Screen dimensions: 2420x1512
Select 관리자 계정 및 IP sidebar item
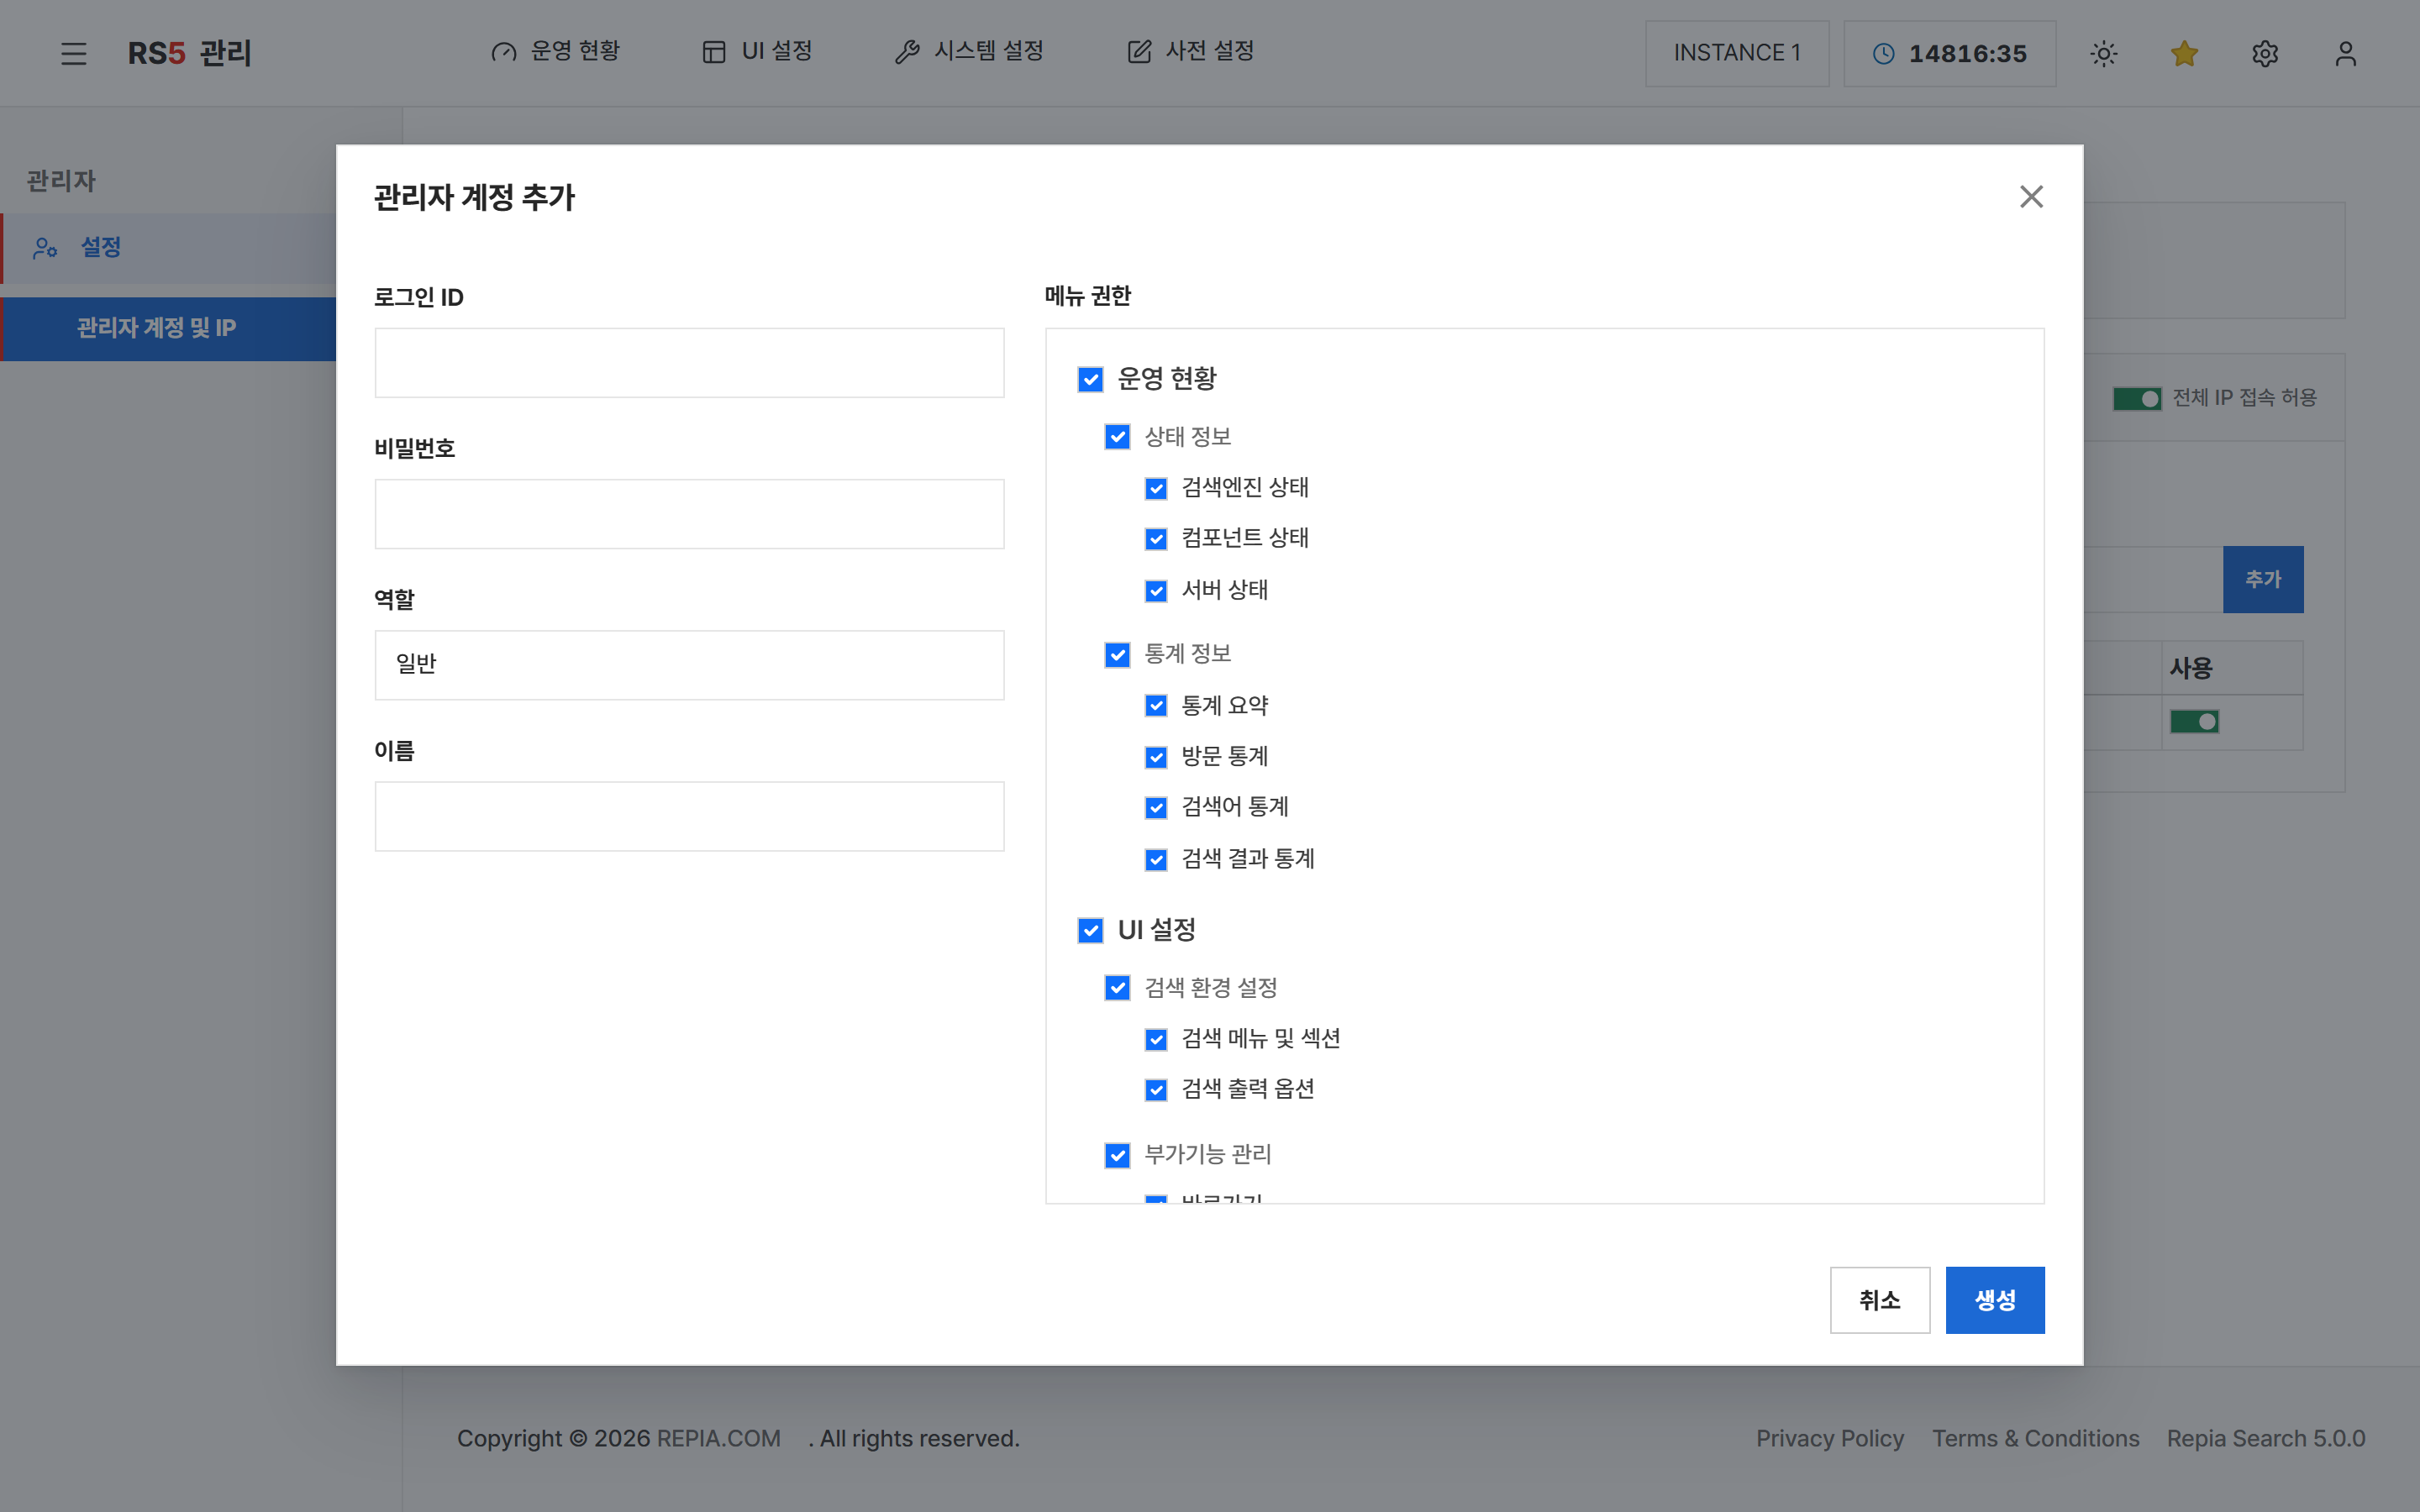click(168, 328)
